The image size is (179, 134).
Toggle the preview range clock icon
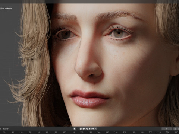point(175,129)
